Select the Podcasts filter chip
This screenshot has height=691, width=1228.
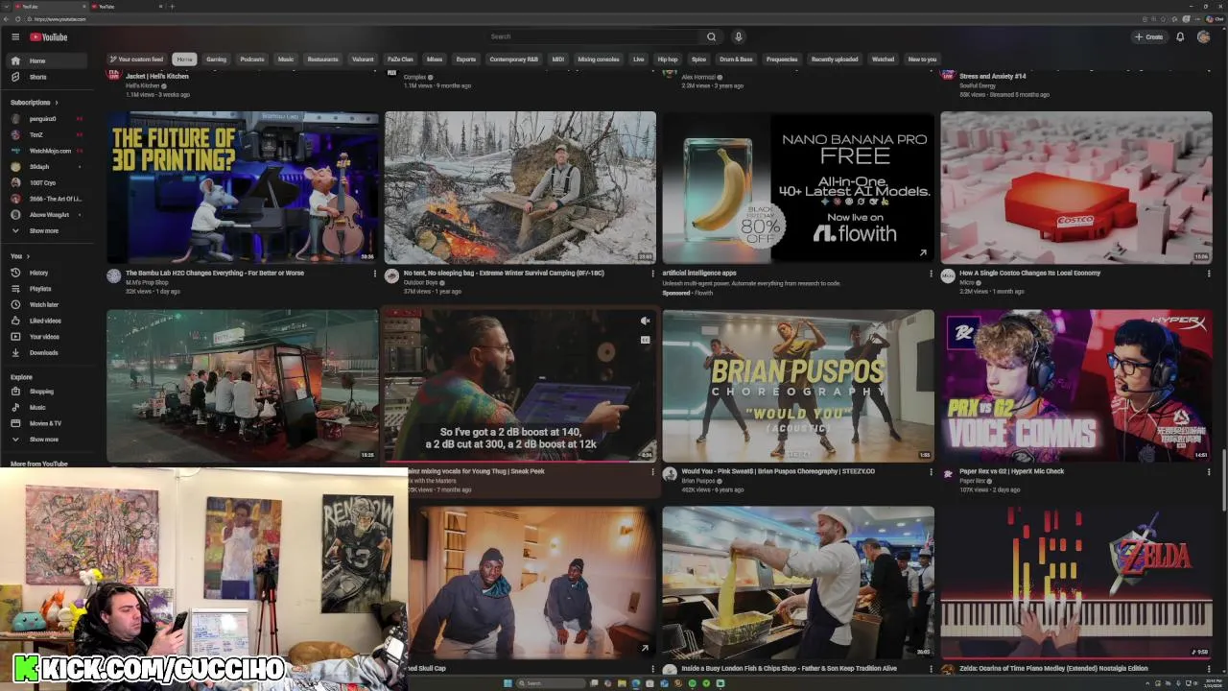pos(252,59)
